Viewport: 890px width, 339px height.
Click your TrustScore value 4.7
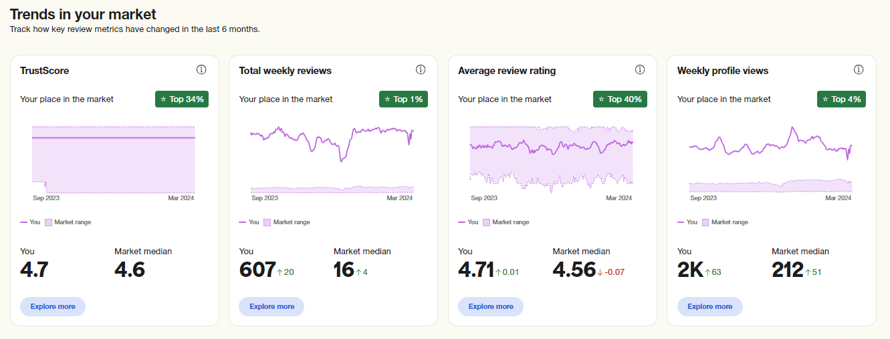pos(34,270)
